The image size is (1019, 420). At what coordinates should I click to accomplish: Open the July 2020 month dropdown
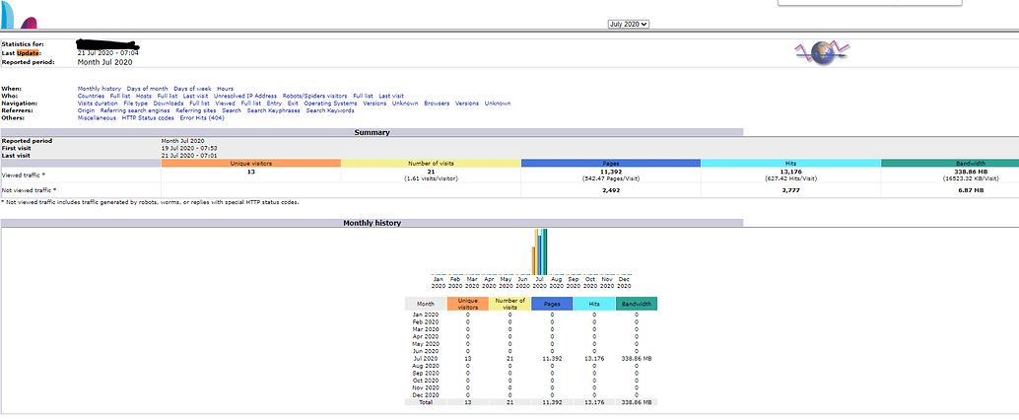(629, 24)
